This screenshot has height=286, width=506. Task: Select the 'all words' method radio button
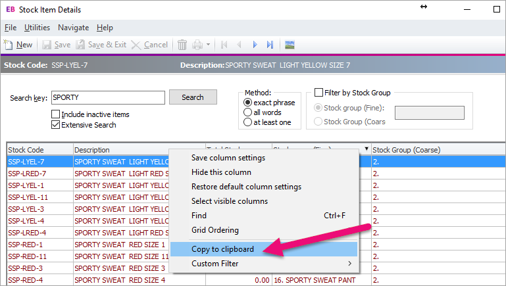click(248, 112)
